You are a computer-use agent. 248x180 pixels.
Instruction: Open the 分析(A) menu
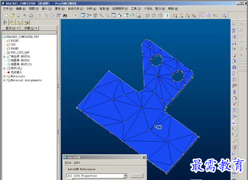tap(91, 9)
